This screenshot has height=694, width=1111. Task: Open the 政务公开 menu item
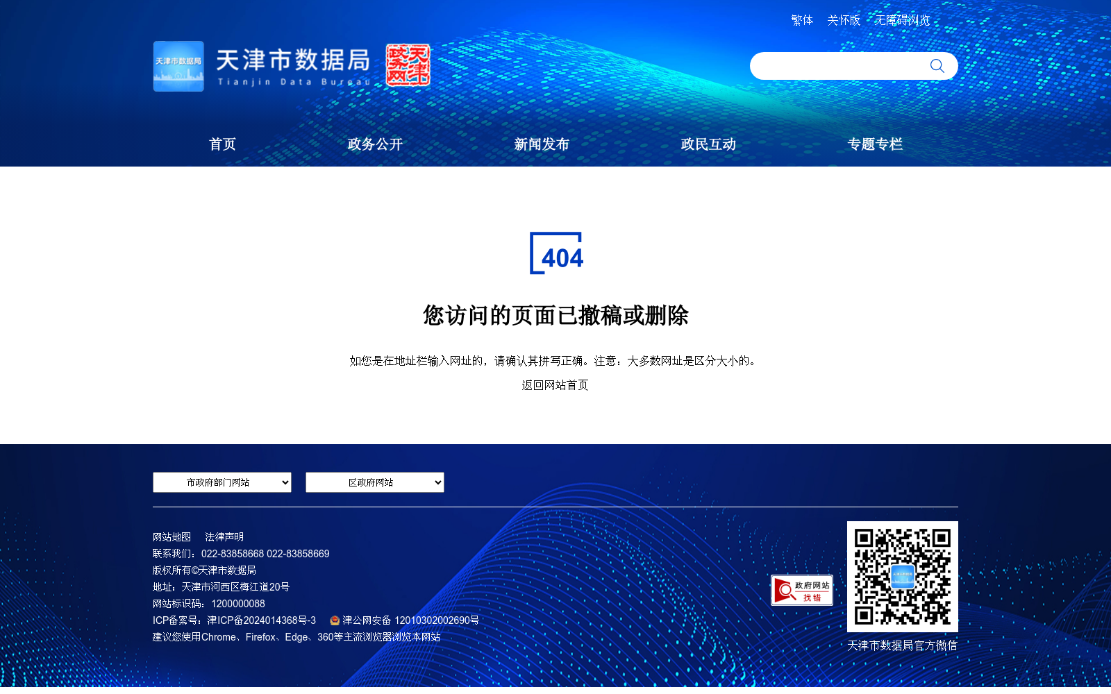(x=375, y=144)
